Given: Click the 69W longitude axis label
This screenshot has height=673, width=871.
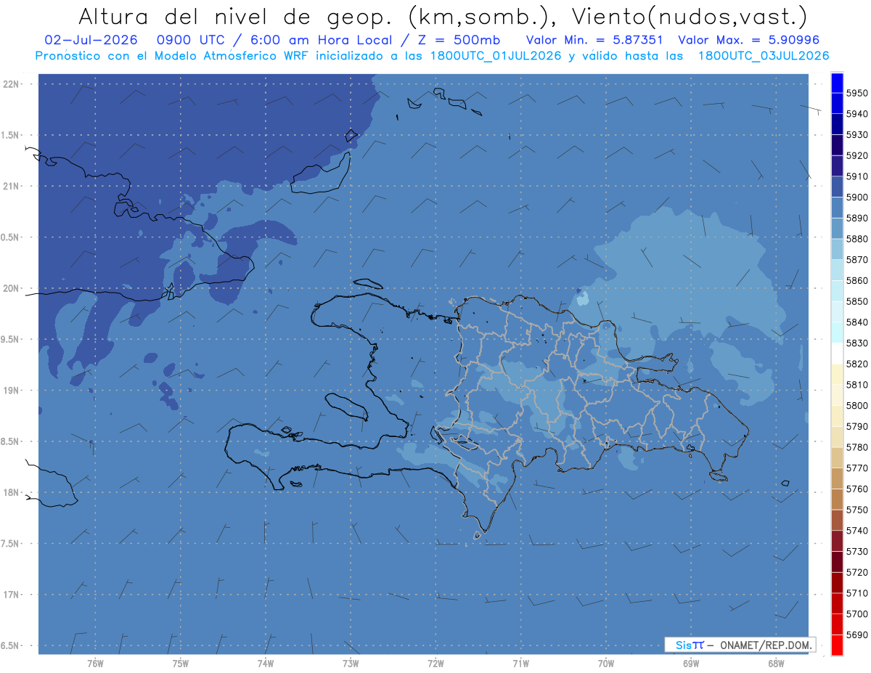Looking at the screenshot, I should tap(690, 664).
